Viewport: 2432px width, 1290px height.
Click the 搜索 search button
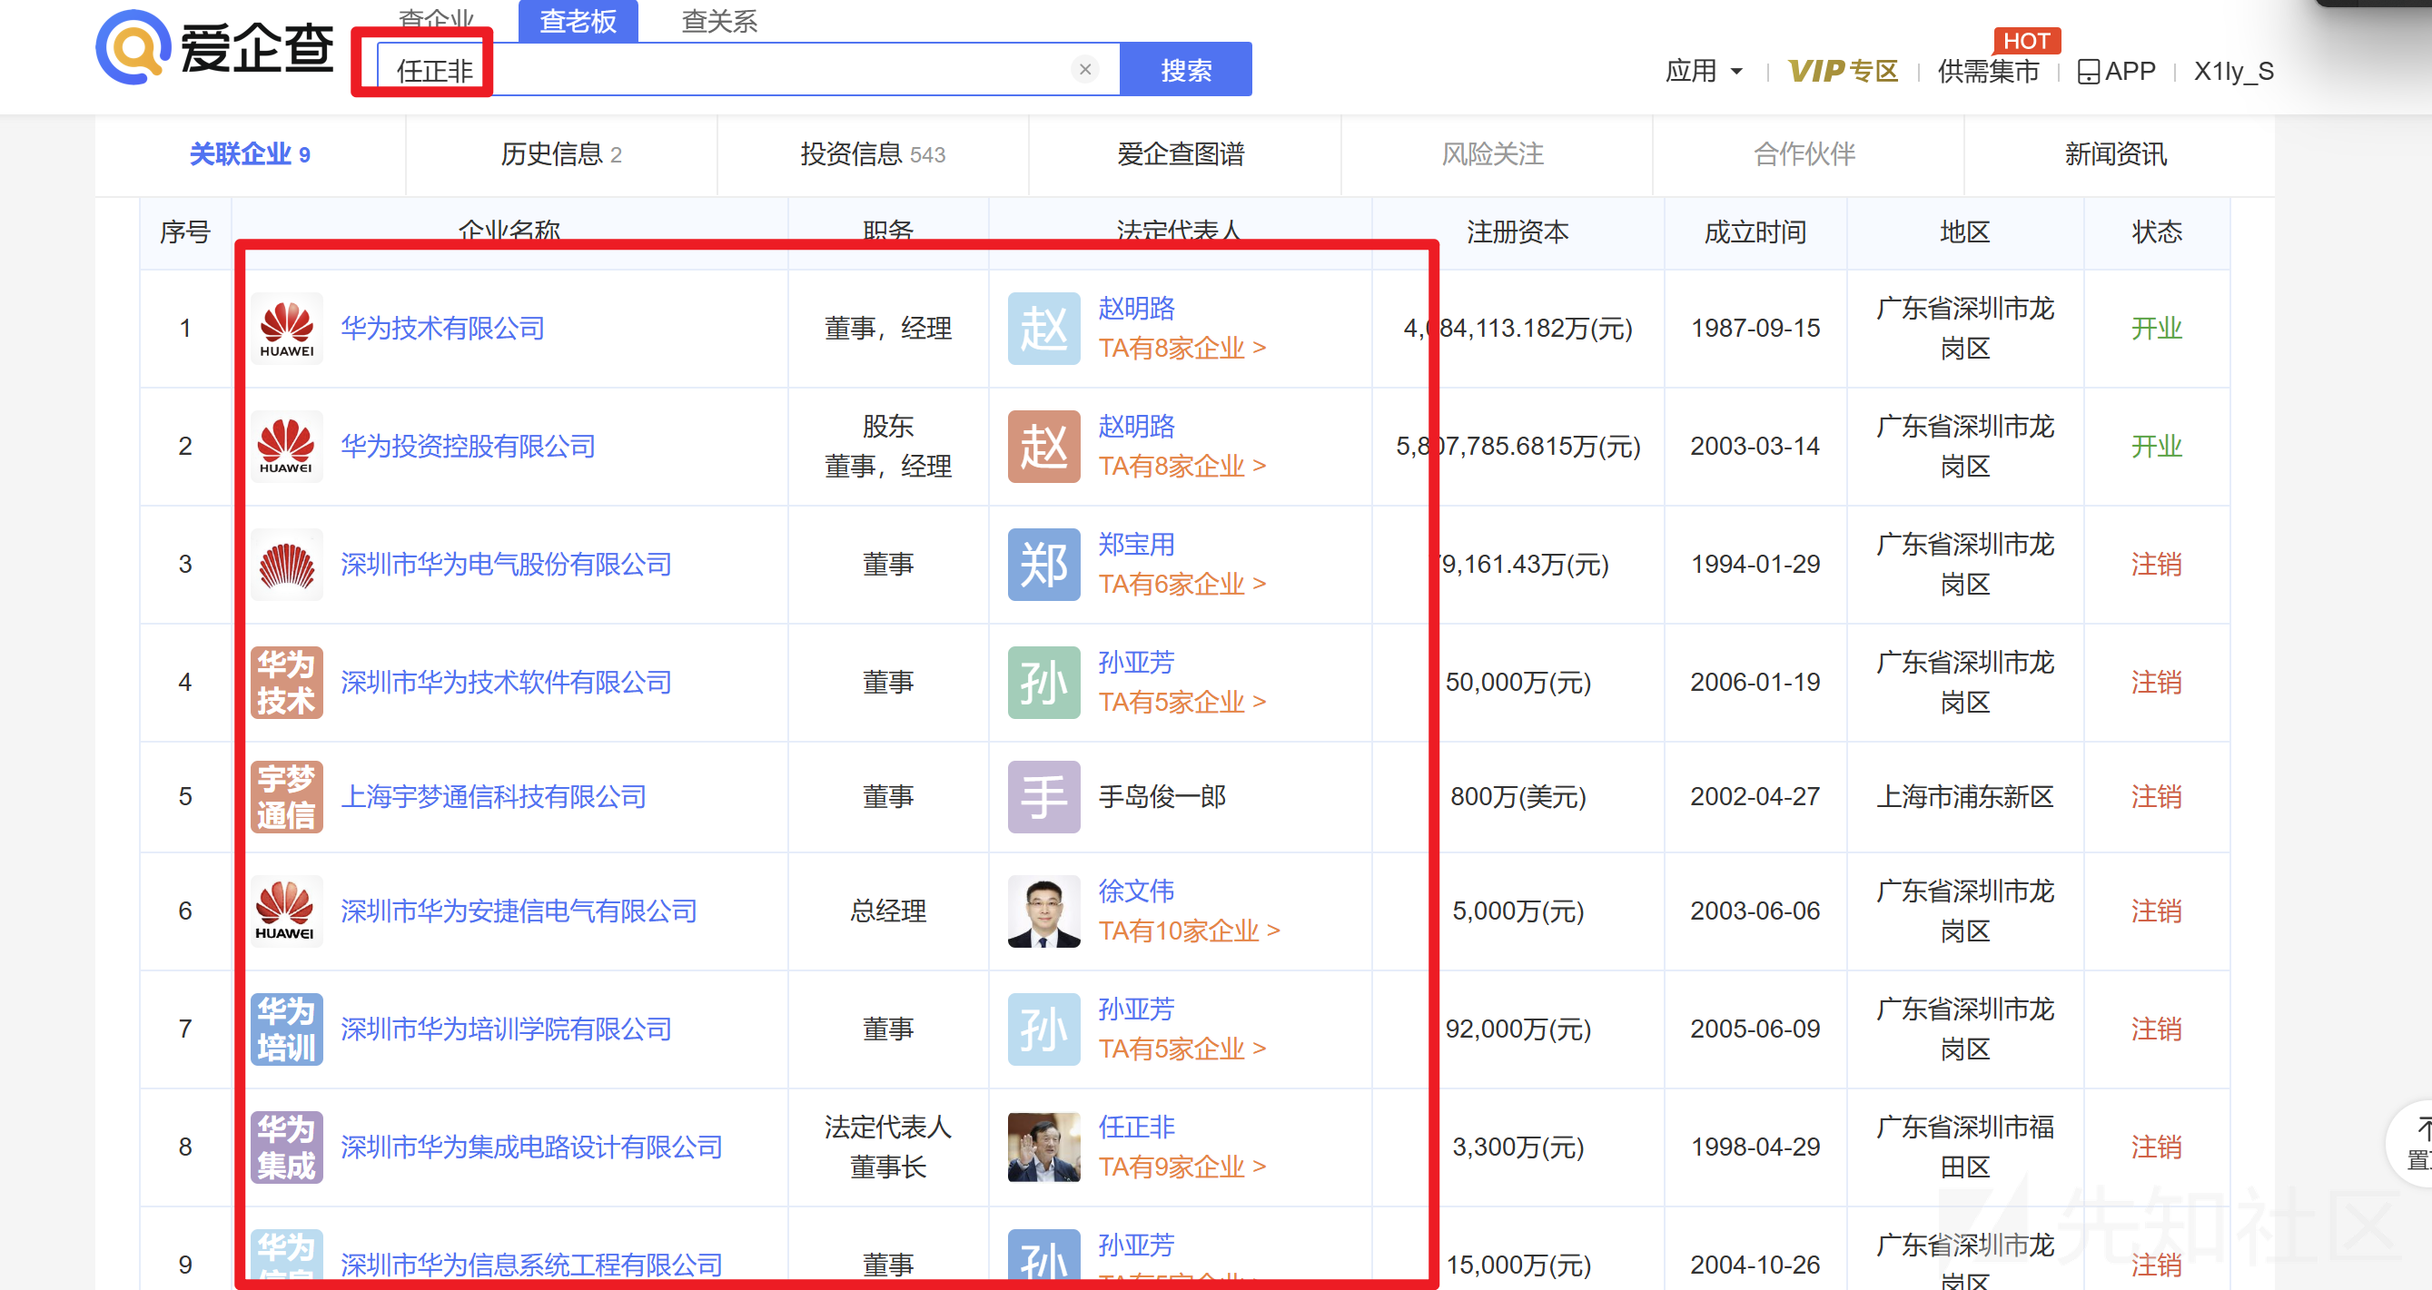pos(1186,69)
